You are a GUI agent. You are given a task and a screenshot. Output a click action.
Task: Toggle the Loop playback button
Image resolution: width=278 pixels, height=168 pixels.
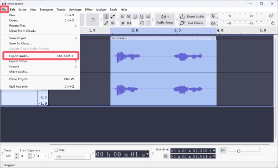point(92,19)
